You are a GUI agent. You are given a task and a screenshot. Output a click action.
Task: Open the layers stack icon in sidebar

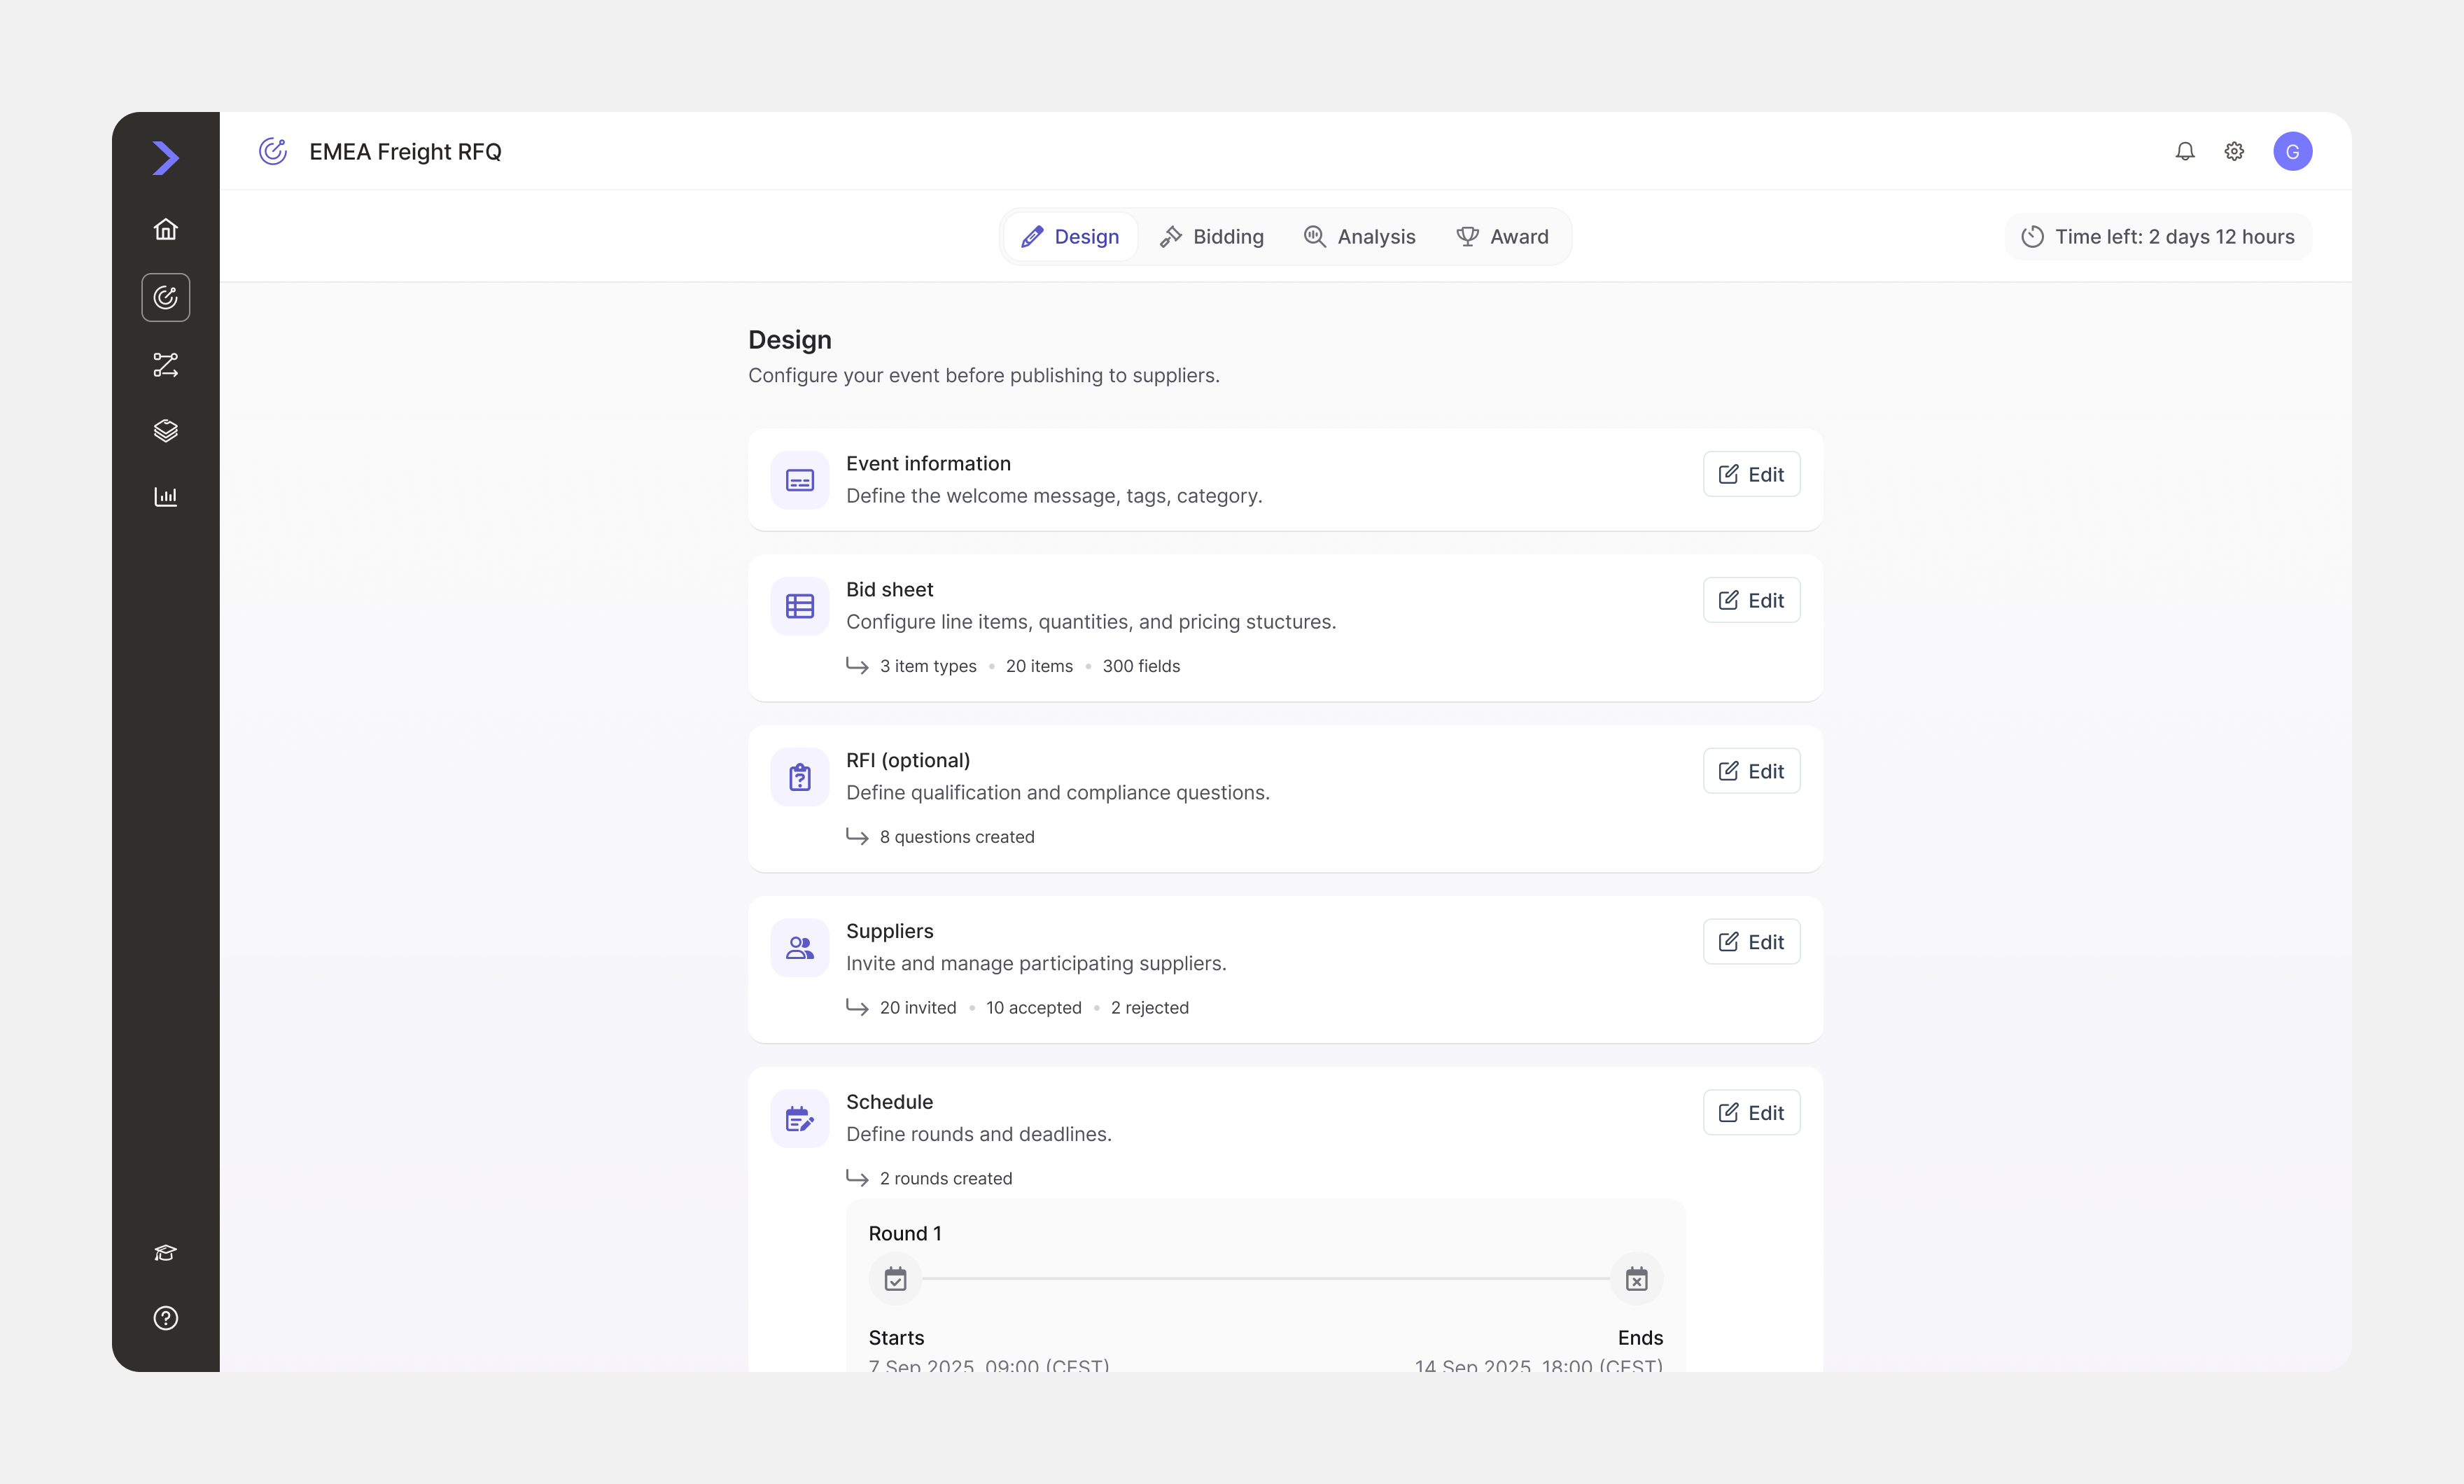tap(166, 430)
